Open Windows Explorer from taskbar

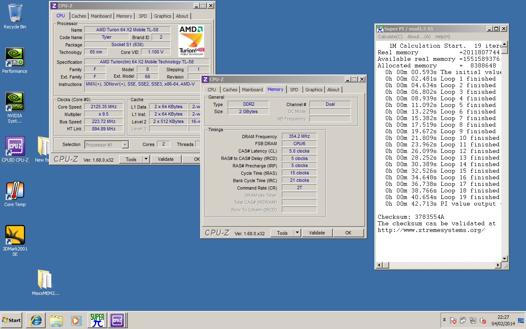[56, 320]
